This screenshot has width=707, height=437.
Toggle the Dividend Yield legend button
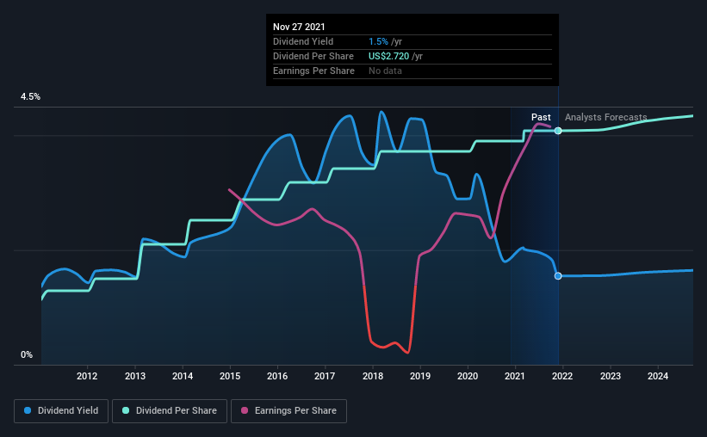61,411
